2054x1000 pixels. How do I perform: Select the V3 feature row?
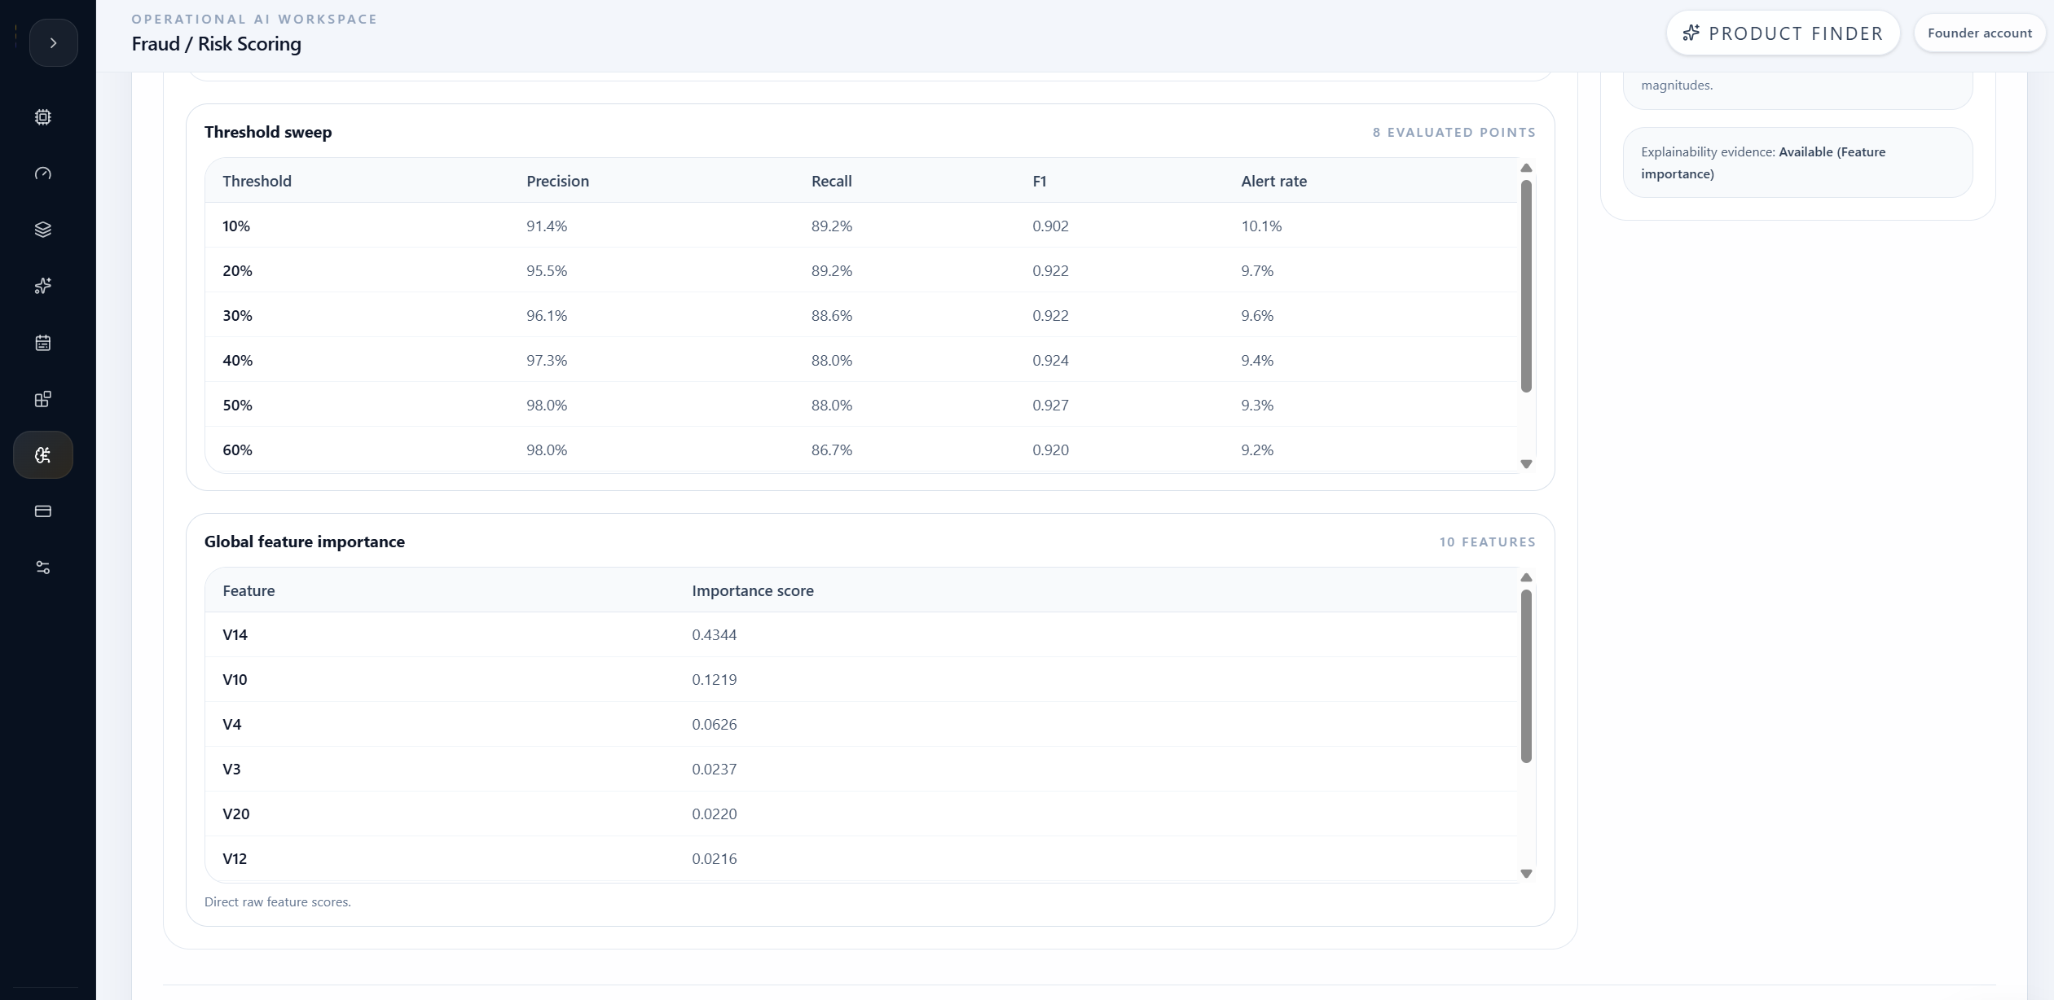pos(861,769)
